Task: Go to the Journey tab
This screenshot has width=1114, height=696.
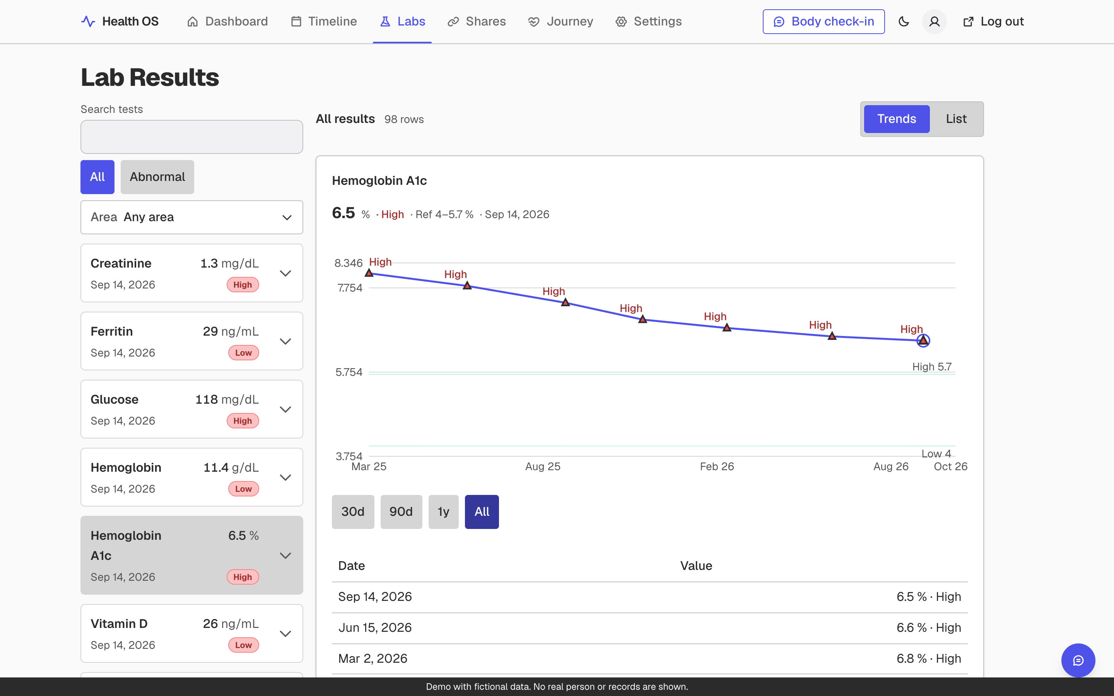Action: point(561,22)
